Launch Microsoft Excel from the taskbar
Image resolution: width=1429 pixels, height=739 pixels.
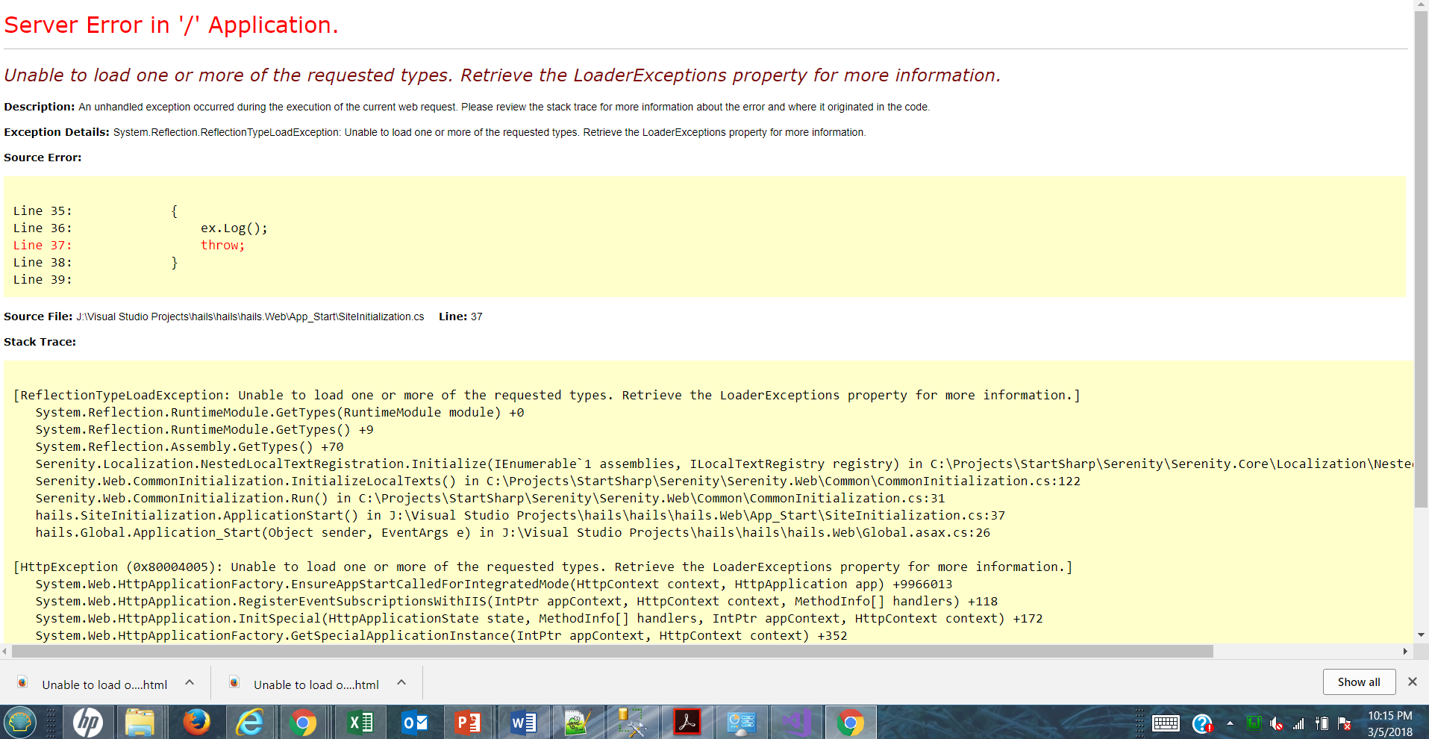[x=360, y=721]
